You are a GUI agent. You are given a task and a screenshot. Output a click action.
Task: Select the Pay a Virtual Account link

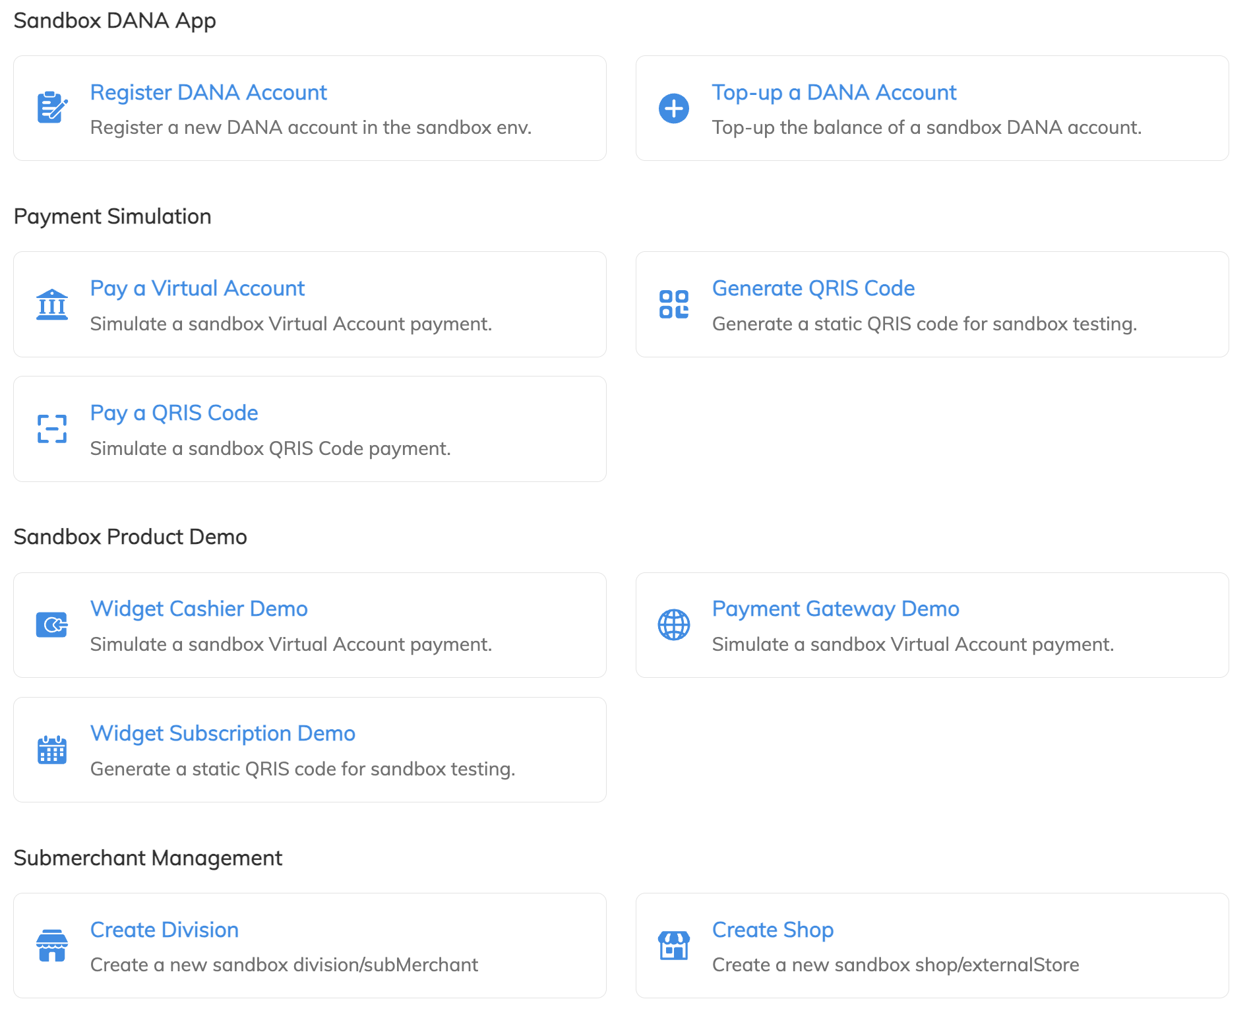[x=197, y=288]
